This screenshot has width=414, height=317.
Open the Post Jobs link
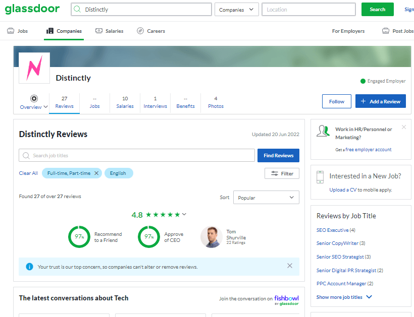point(398,31)
